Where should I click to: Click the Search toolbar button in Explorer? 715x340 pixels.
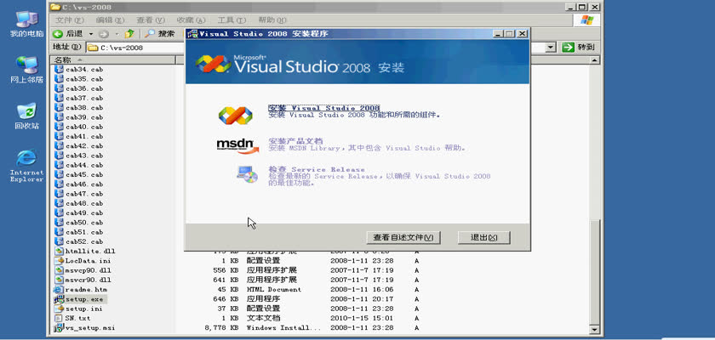click(160, 34)
